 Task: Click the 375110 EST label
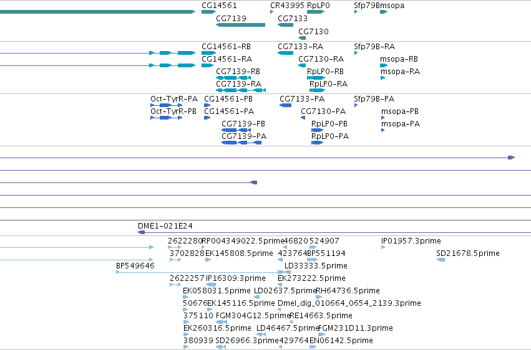tap(198, 315)
